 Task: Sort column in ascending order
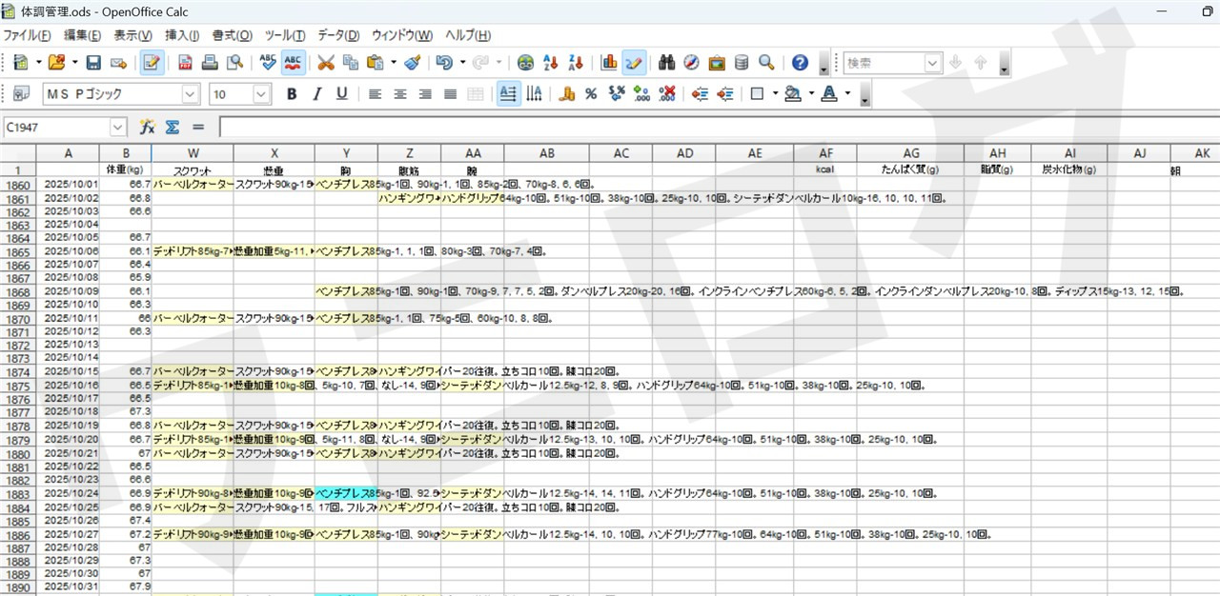550,63
